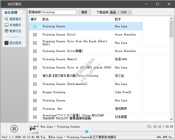175x140 pixels.
Task: Select the 音乐管理 header tab
Action: [11, 12]
